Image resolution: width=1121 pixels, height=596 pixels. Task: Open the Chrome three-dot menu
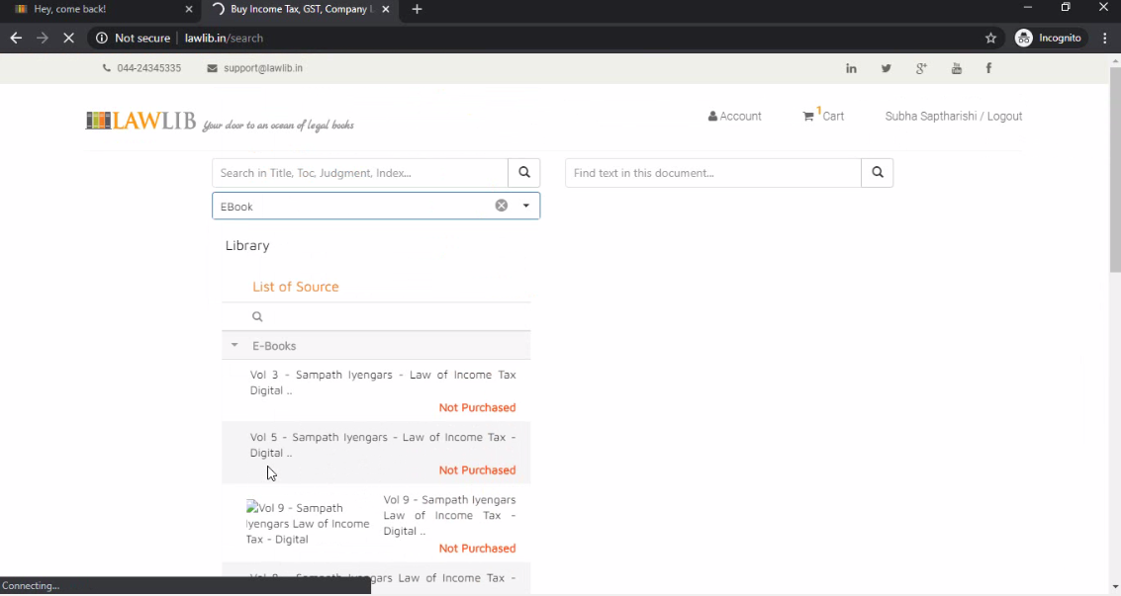(1105, 38)
